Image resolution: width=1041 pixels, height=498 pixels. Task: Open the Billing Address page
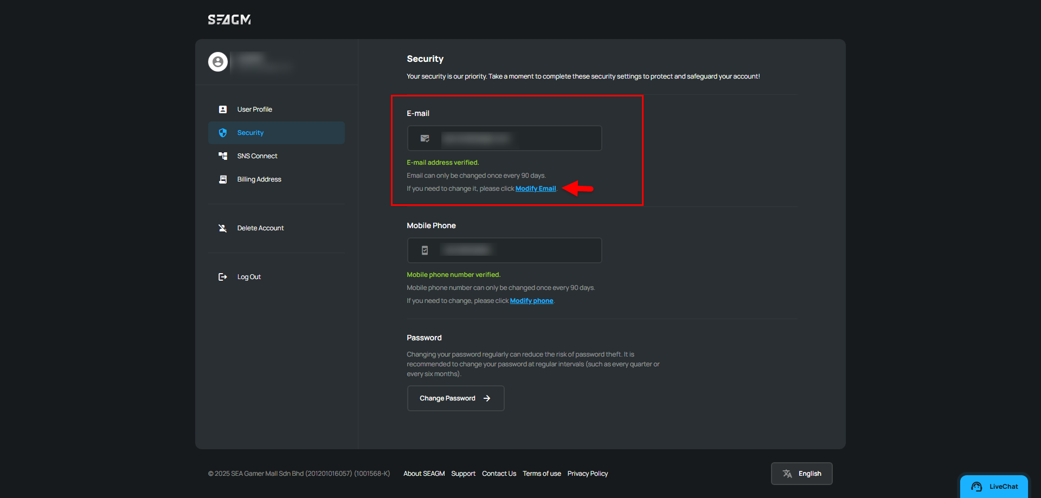(x=259, y=179)
